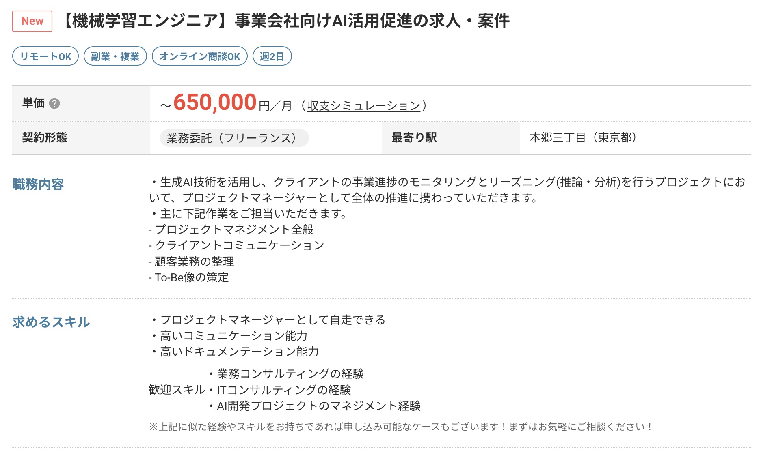Click the 650,000 price amount
761x455 pixels.
[x=215, y=102]
